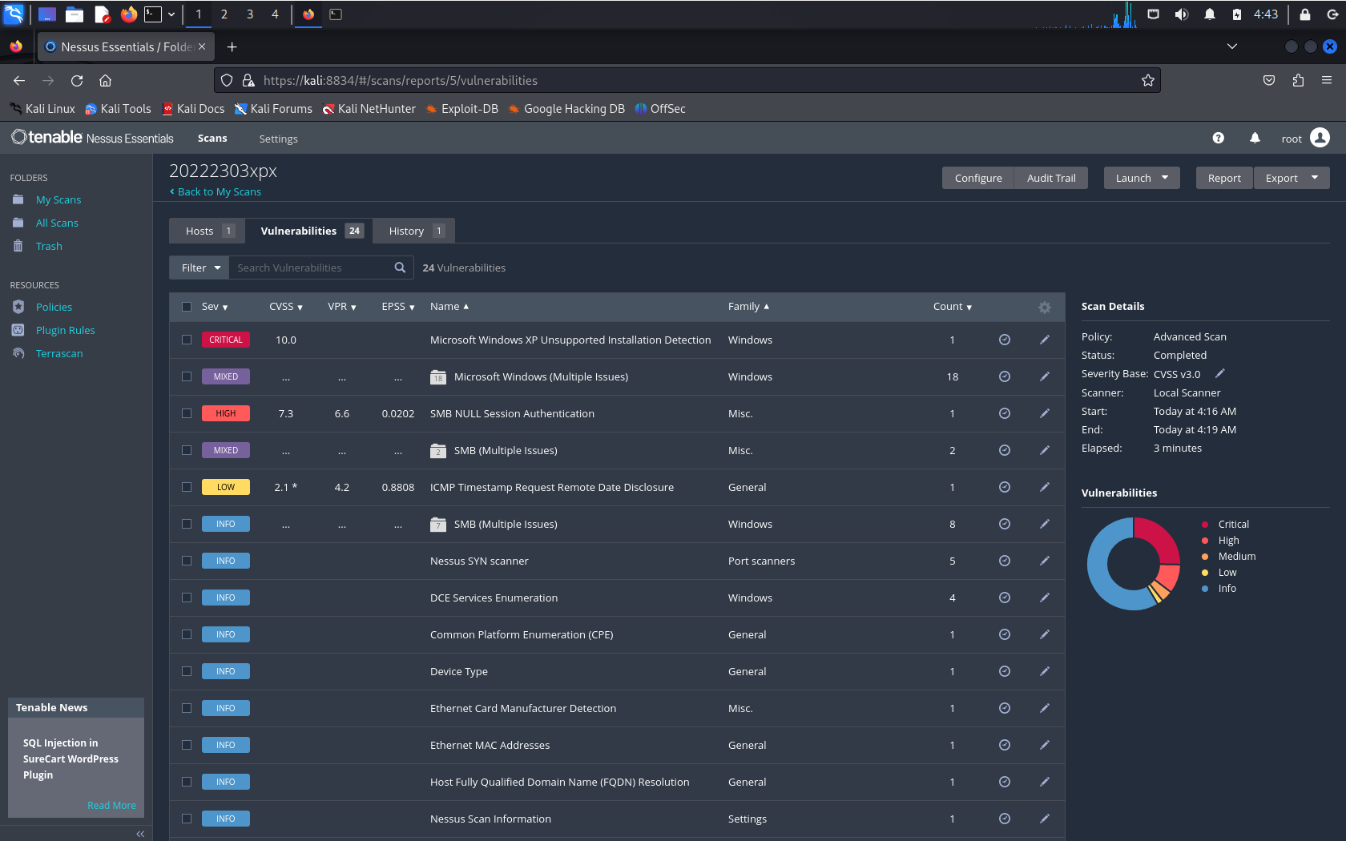Viewport: 1346px width, 841px height.
Task: Click the Medium orange legend swatch
Action: coord(1205,557)
